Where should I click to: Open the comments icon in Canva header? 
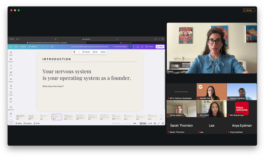142,47
